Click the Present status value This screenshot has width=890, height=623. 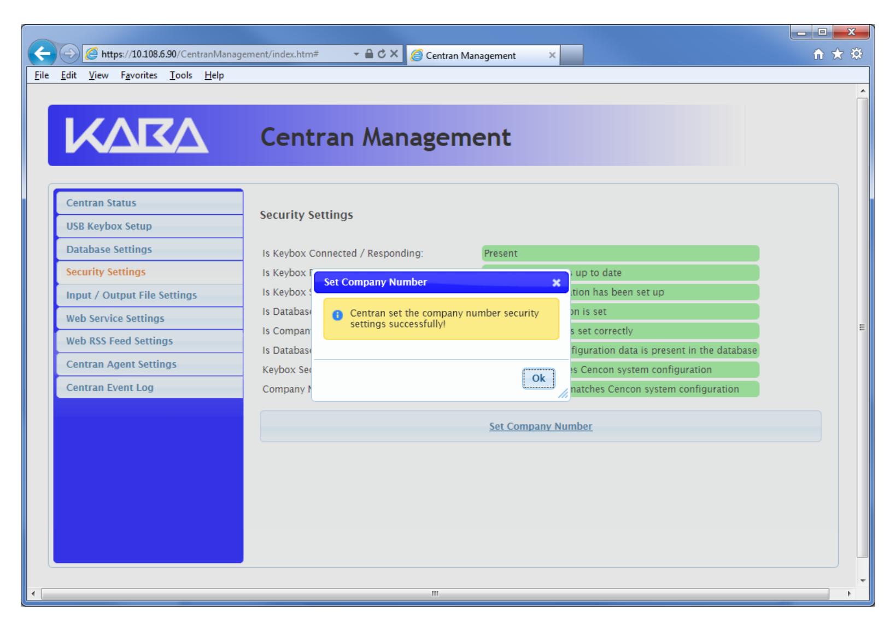(620, 254)
